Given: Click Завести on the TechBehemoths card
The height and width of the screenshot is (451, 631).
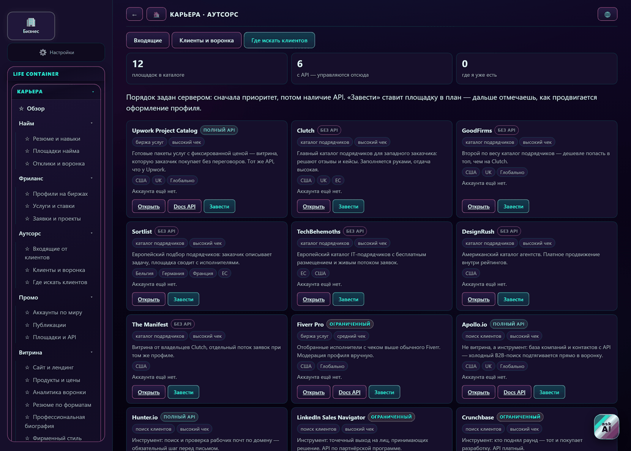Looking at the screenshot, I should 349,299.
